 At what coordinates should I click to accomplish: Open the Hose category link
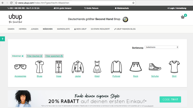59,76
